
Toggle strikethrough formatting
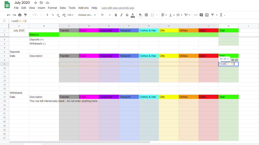click(127, 15)
